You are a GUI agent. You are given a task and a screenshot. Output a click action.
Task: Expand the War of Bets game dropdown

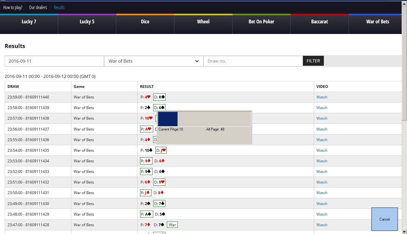pos(153,61)
